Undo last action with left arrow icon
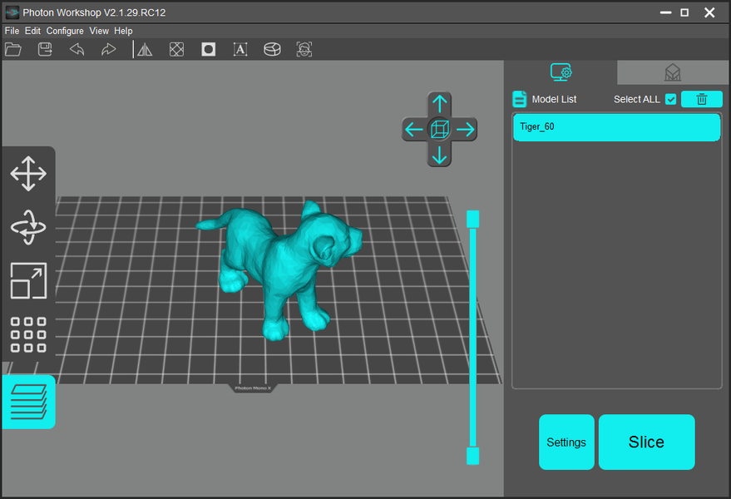This screenshot has width=731, height=499. (77, 49)
